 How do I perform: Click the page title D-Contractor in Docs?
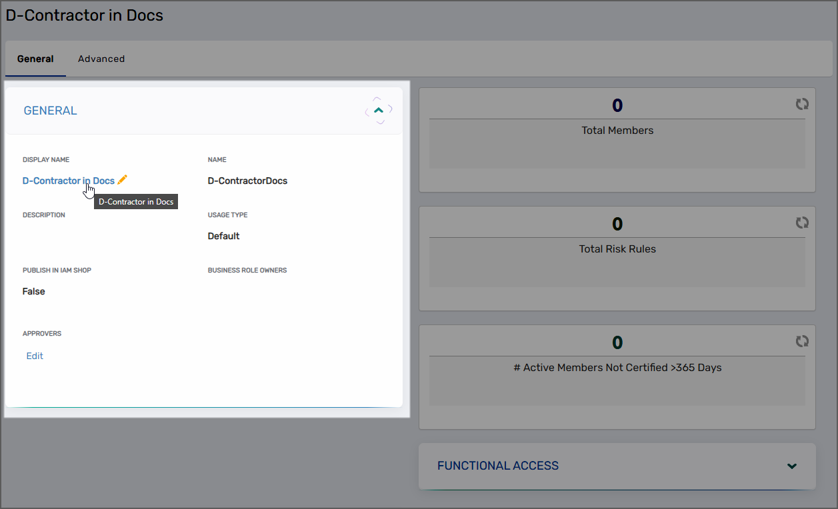point(84,15)
